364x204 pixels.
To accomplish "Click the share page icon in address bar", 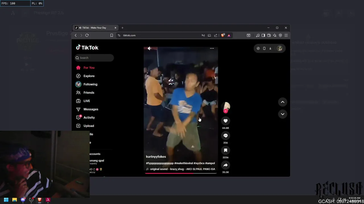I will pos(216,35).
